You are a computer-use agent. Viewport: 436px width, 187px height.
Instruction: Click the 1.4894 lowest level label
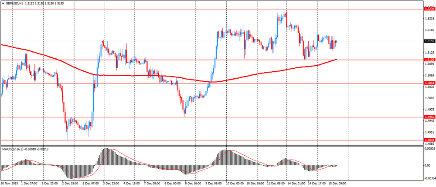(x=429, y=140)
